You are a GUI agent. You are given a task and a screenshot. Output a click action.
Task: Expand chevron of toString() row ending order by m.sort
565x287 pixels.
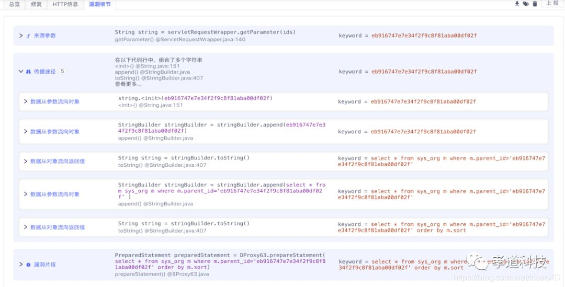point(26,227)
